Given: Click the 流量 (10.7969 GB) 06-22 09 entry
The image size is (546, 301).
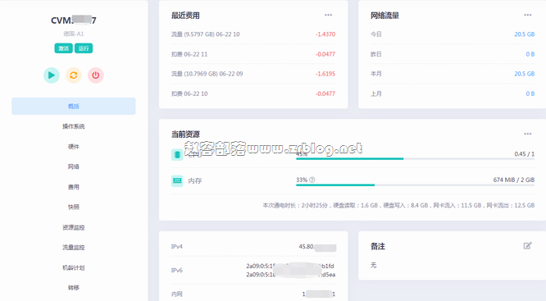Looking at the screenshot, I should pyautogui.click(x=207, y=74).
